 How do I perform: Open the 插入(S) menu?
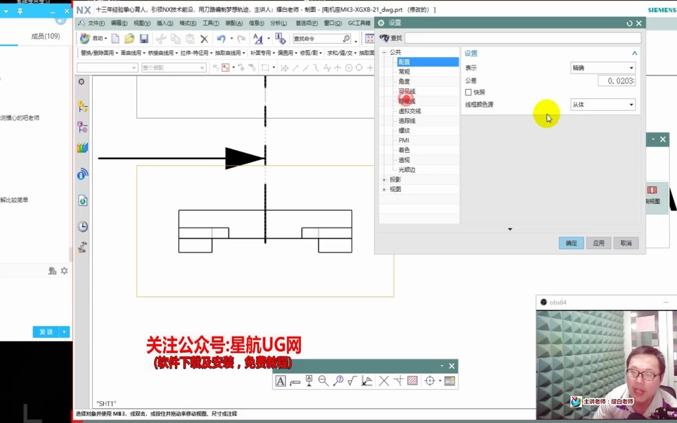(x=165, y=23)
